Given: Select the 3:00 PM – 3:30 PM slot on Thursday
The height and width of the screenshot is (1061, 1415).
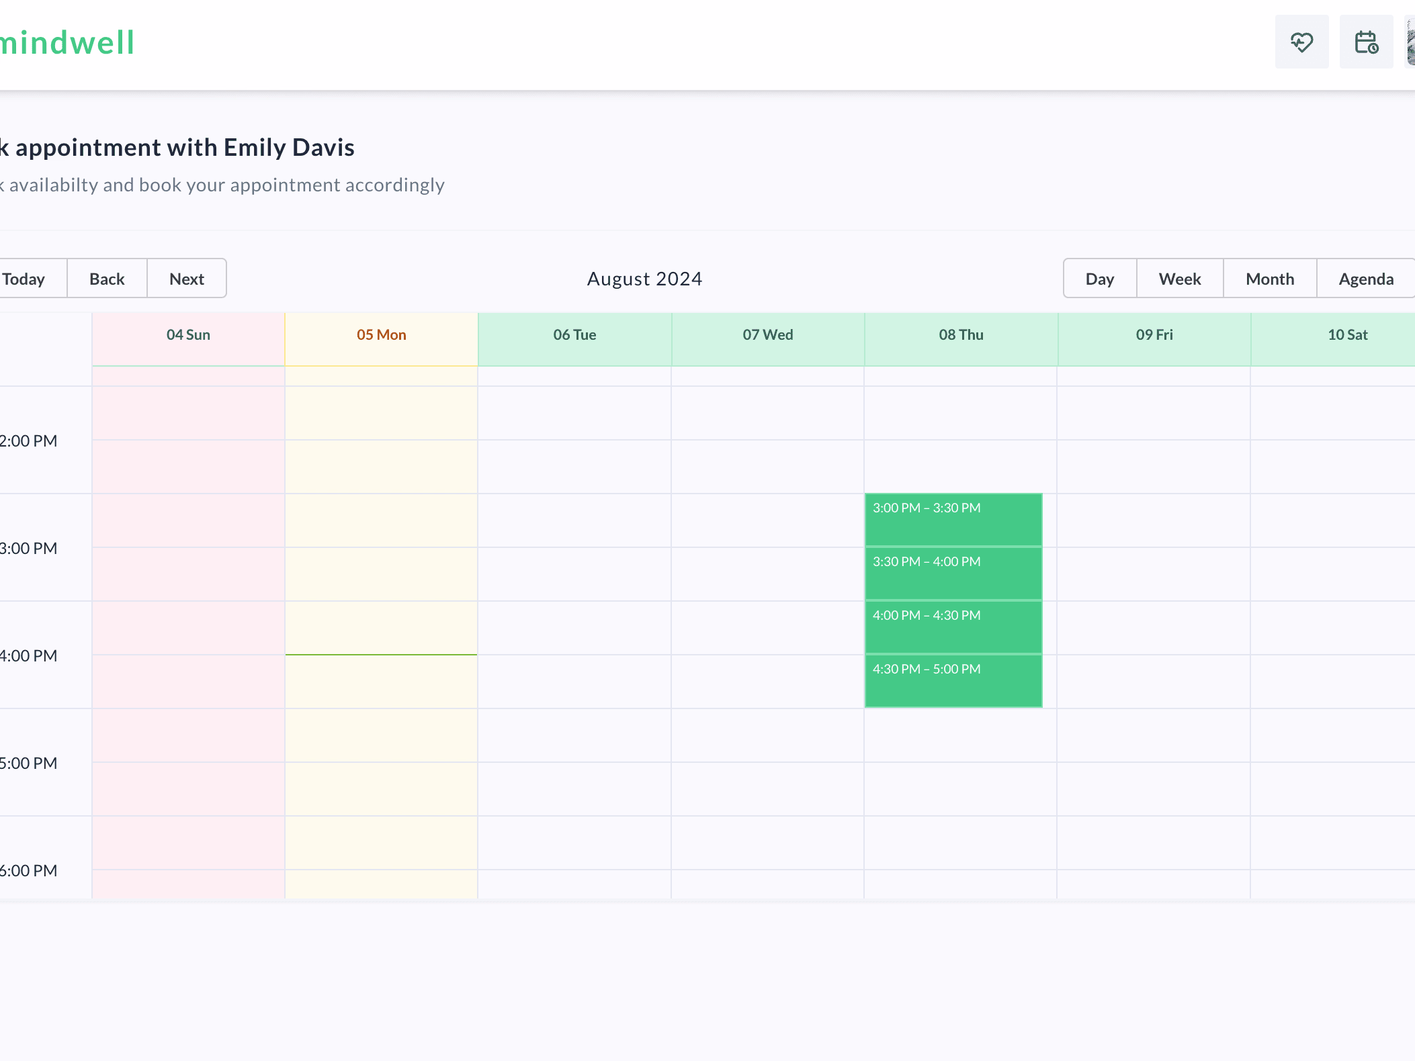Looking at the screenshot, I should [x=953, y=519].
